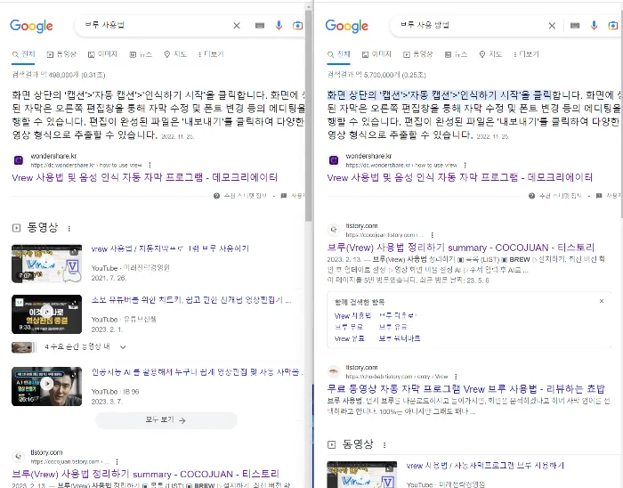Click 브루 무료 related search
Screen dimensions: 623x488
point(349,327)
